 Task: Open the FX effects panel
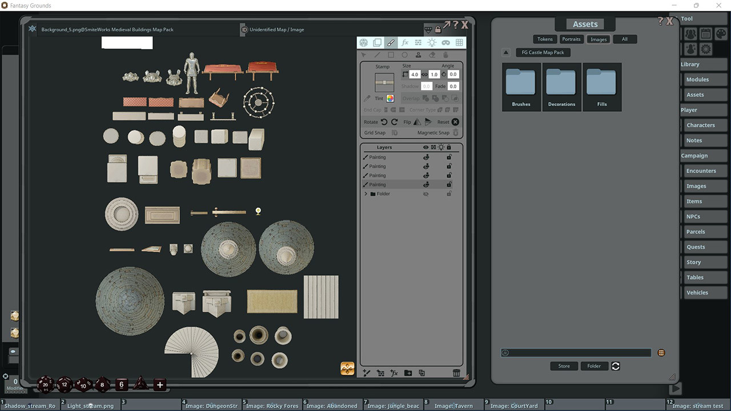click(x=405, y=42)
